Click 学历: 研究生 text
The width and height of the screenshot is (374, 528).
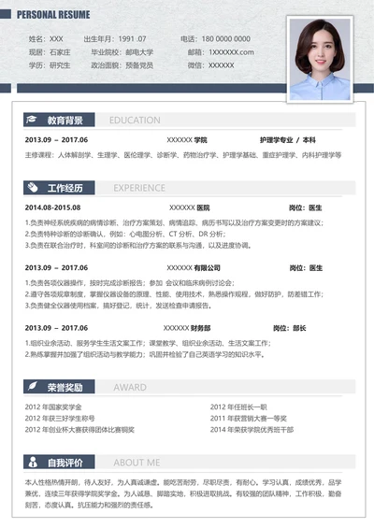click(50, 65)
